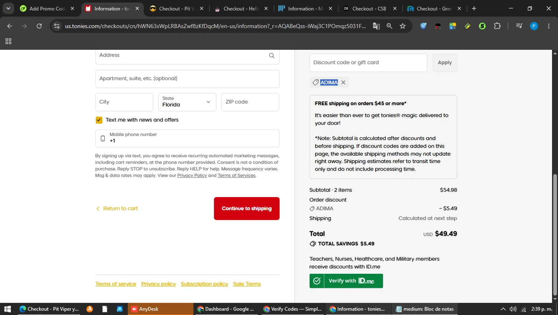This screenshot has height=315, width=558.
Task: Open a new browser tab
Action: pos(474,9)
